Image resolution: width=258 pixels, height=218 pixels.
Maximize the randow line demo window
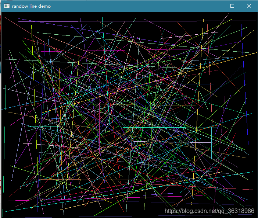(x=232, y=6)
